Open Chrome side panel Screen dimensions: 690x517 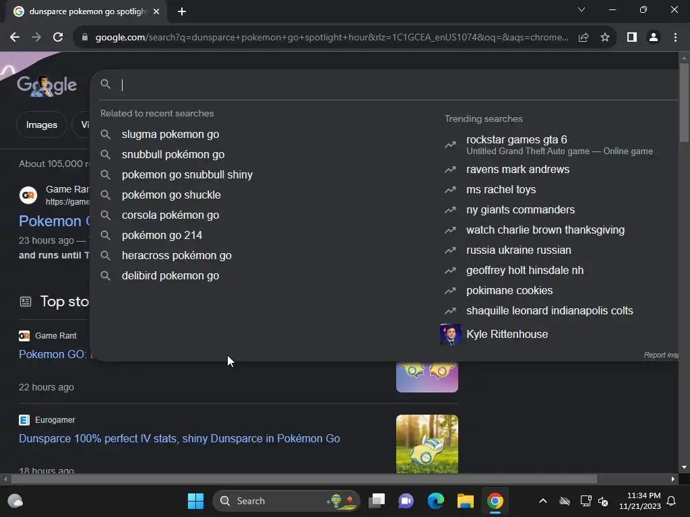coord(632,38)
